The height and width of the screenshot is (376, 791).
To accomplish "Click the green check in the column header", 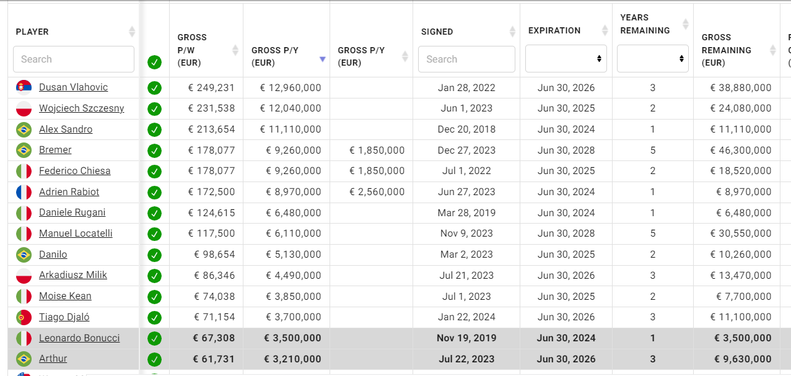I will point(154,62).
